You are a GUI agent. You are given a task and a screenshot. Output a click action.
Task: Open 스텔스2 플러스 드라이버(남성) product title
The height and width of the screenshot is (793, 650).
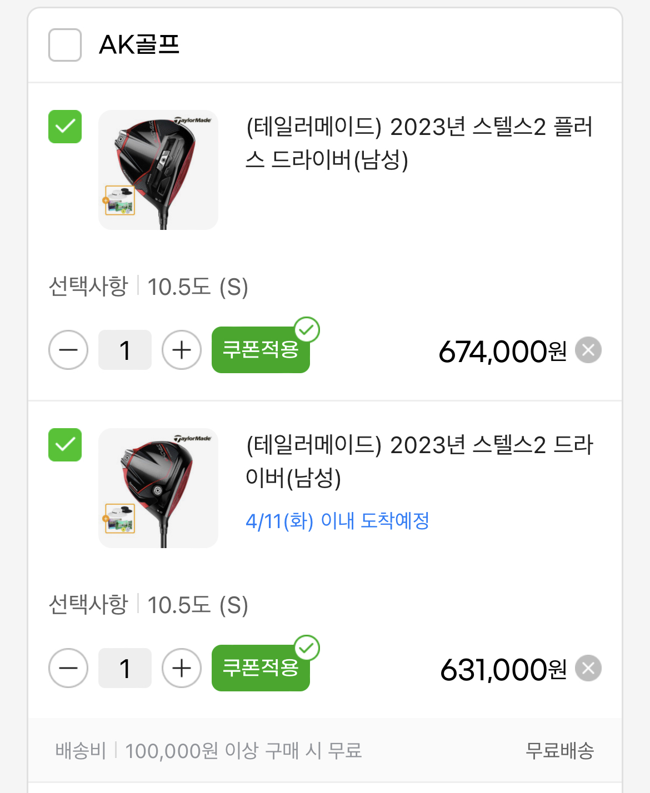tap(419, 143)
